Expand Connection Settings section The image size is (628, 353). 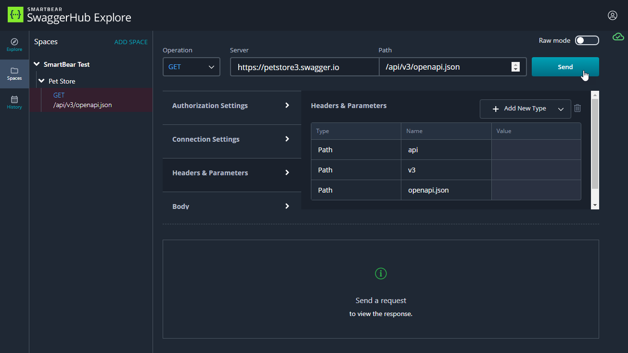click(x=231, y=139)
